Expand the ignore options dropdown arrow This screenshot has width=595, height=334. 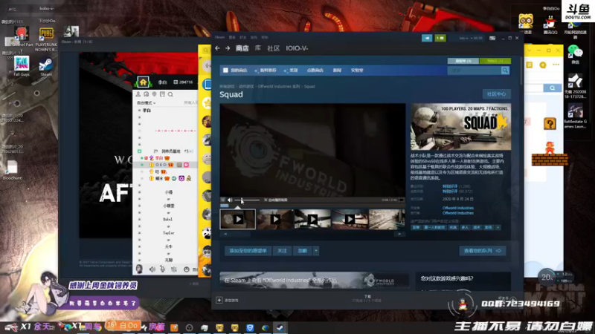click(315, 251)
